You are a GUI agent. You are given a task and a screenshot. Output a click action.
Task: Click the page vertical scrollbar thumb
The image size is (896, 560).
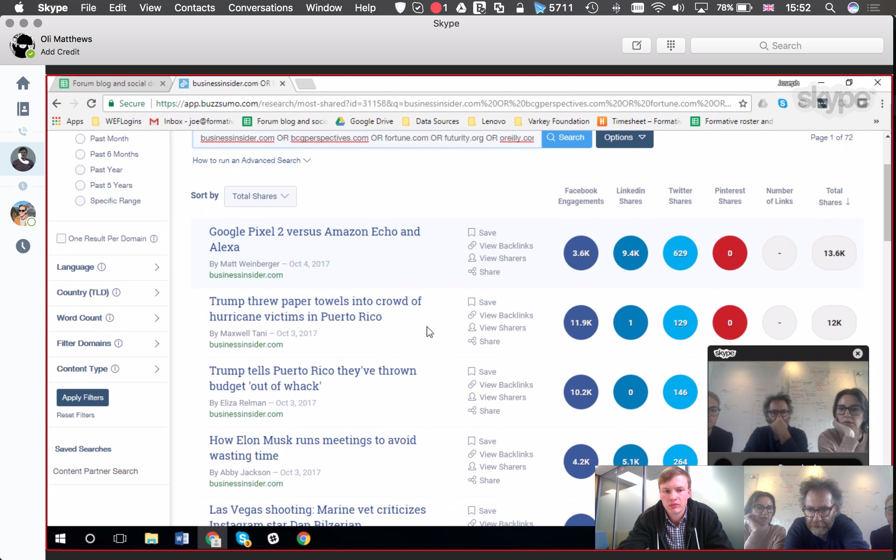(x=887, y=202)
